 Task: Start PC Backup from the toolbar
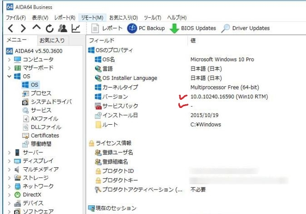coord(146,29)
